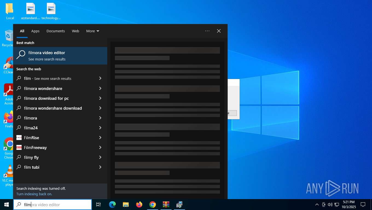Expand the FilmFreeway suggestion arrow

[100, 147]
